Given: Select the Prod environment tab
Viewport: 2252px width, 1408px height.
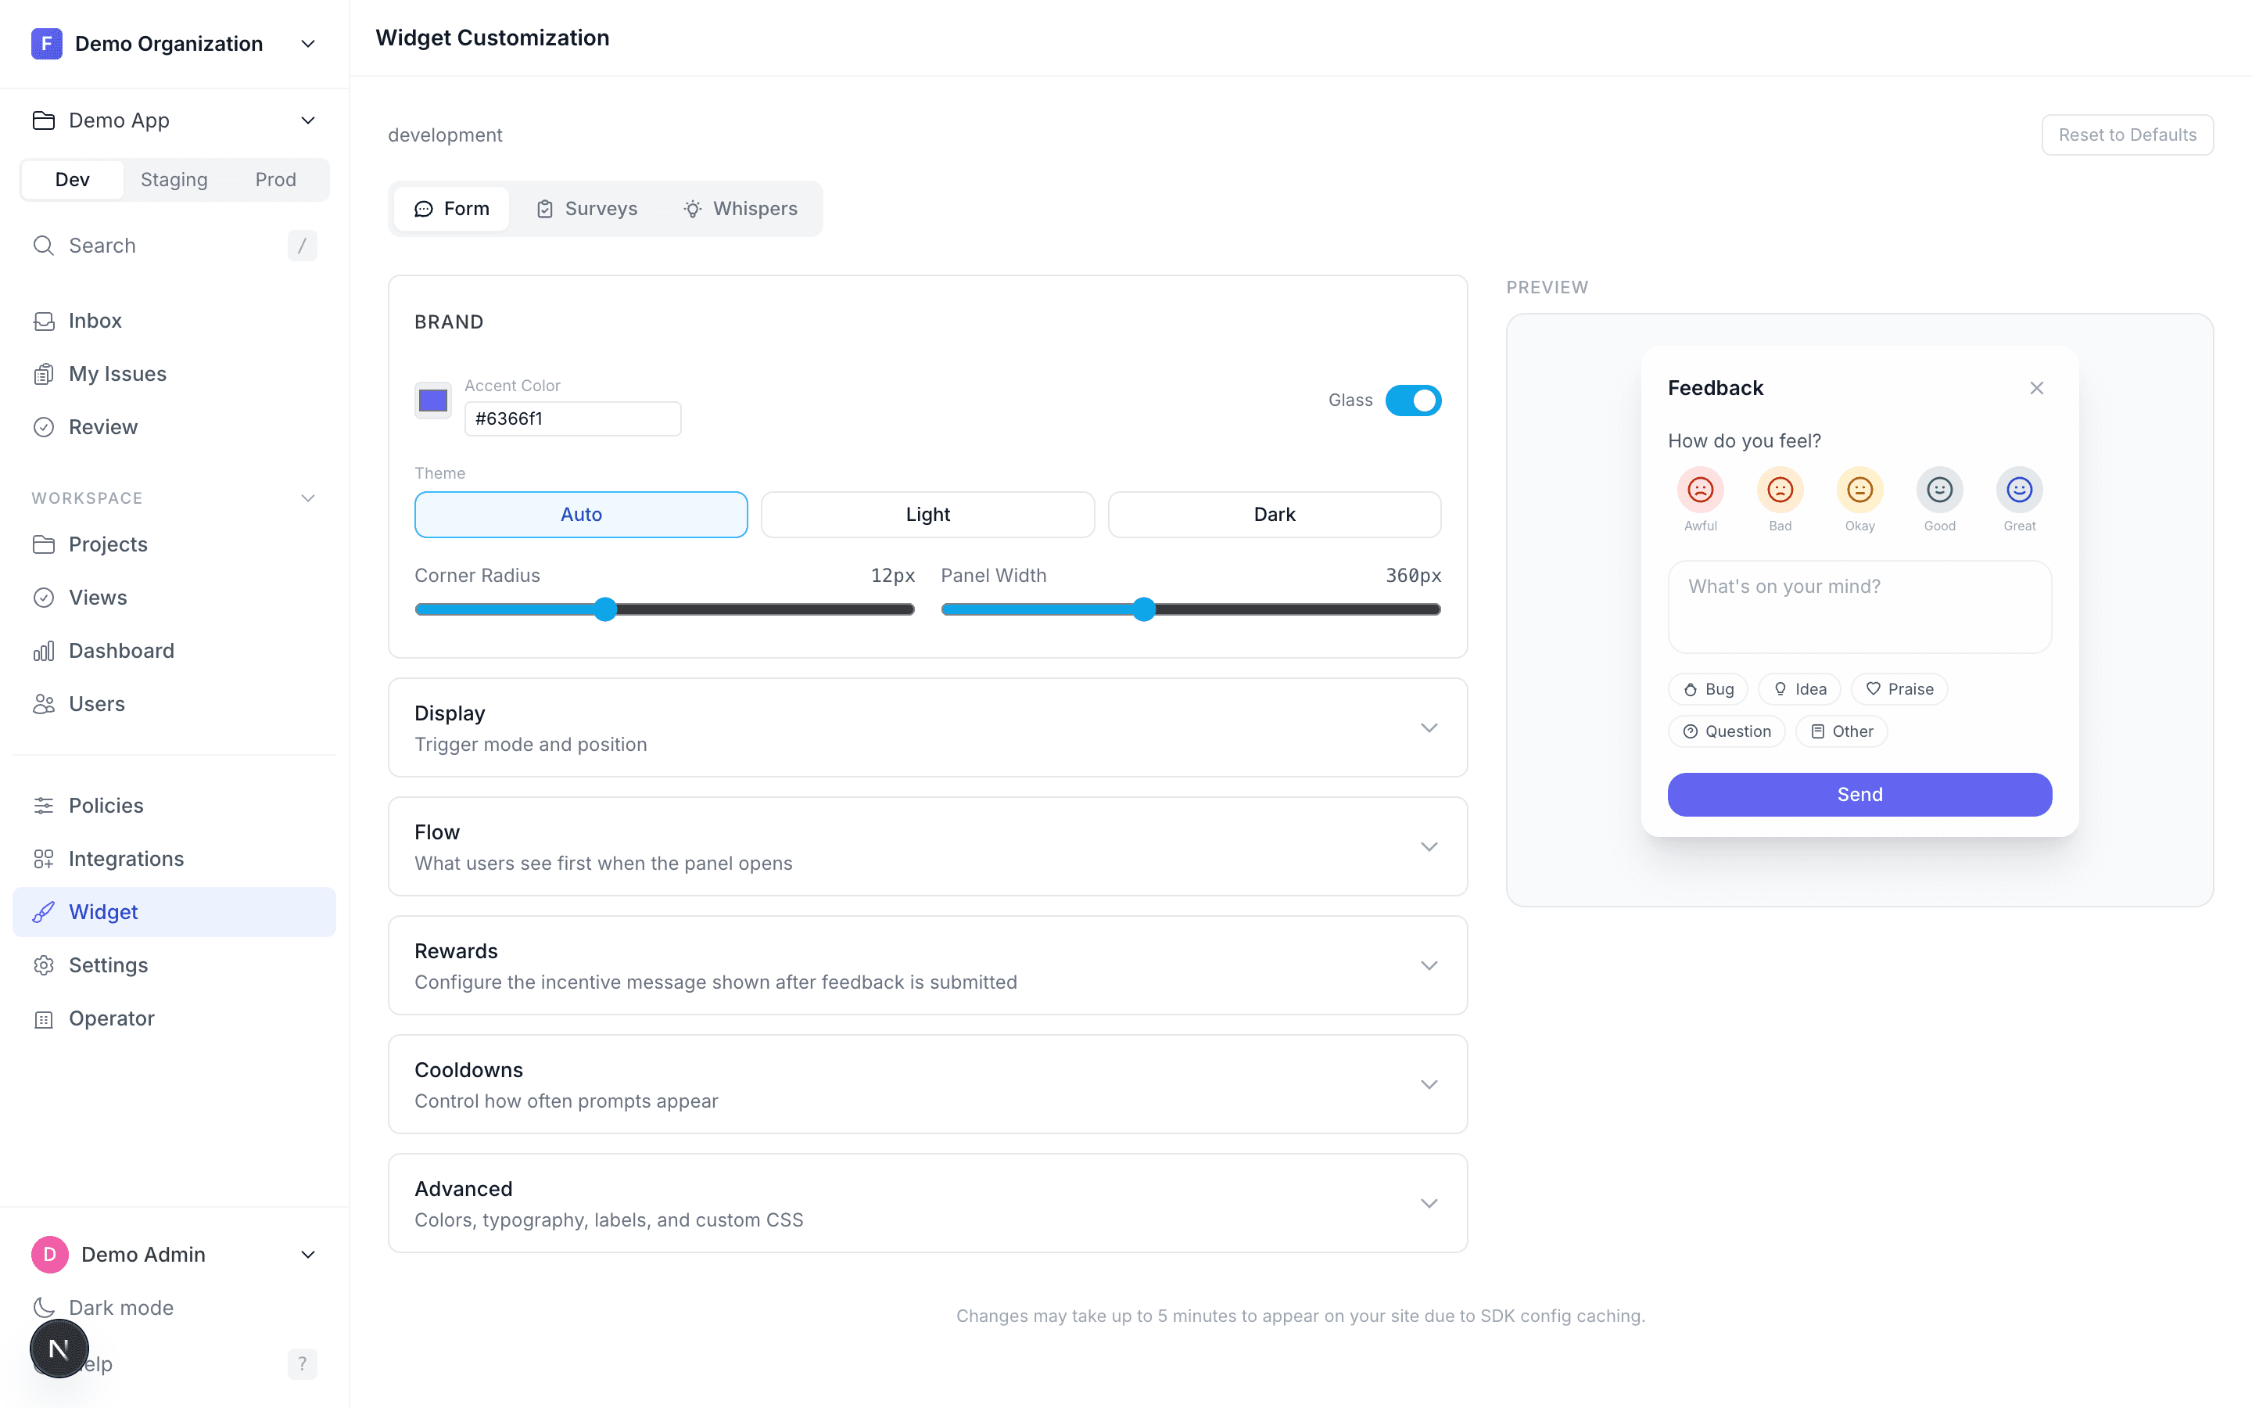Looking at the screenshot, I should [x=275, y=179].
